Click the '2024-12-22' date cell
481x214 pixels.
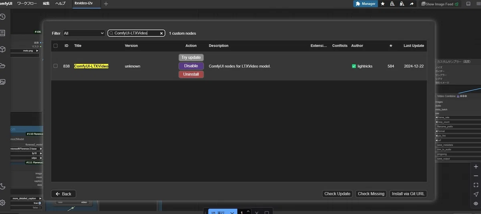[x=414, y=66]
